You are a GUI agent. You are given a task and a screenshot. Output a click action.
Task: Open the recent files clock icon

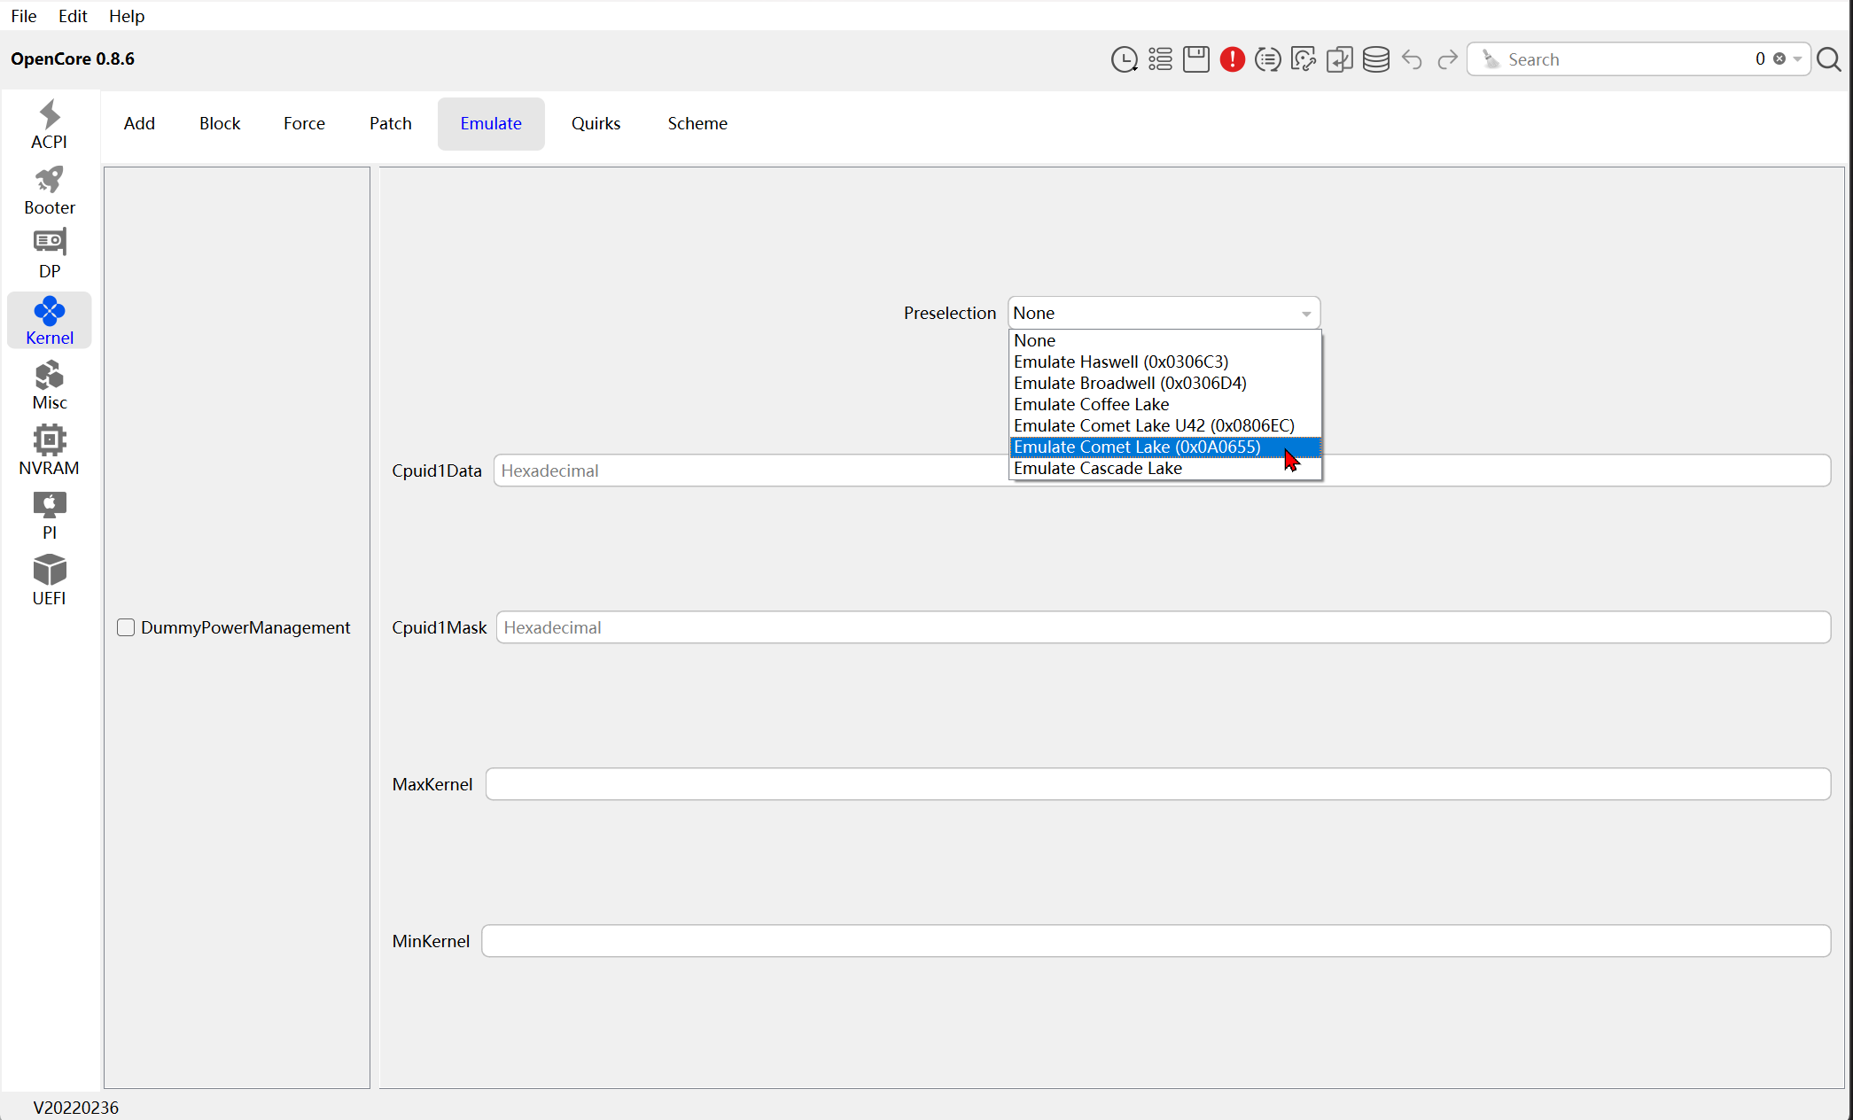1124,59
